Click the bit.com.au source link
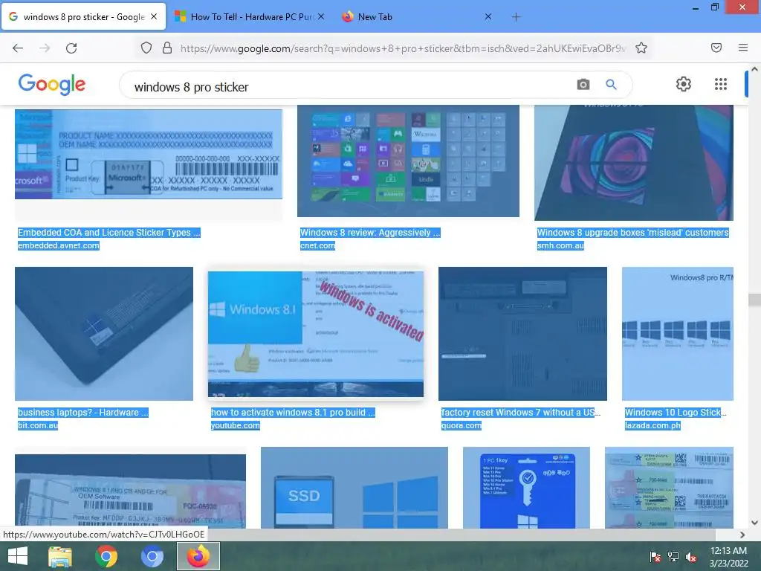 (x=37, y=425)
